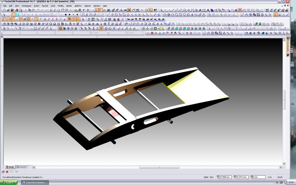
Task: Switch to the Layout1 tab
Action: tap(22, 167)
